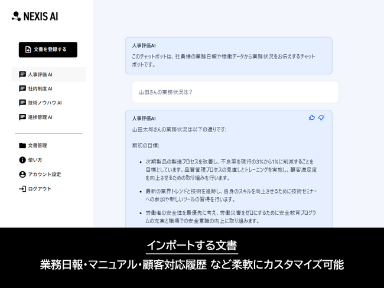Click the chat icon beside 社内制度 AI
Viewport: 384px width, 288px height.
tap(22, 89)
